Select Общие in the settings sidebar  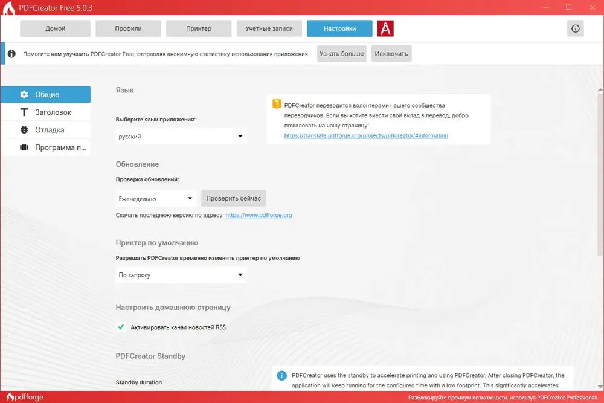tap(45, 94)
